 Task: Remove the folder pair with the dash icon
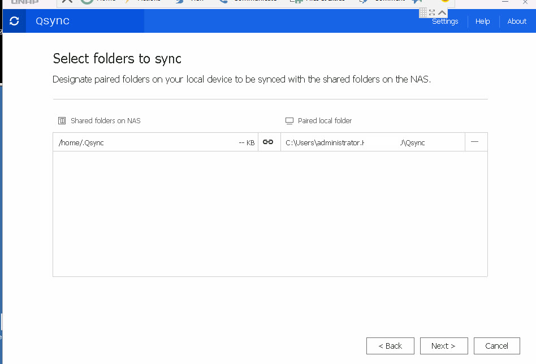click(475, 142)
